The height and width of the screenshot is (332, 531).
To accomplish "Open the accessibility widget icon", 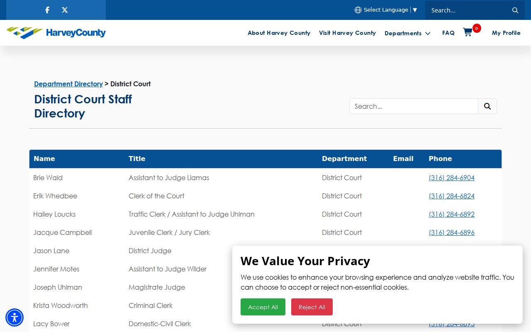I will point(15,317).
